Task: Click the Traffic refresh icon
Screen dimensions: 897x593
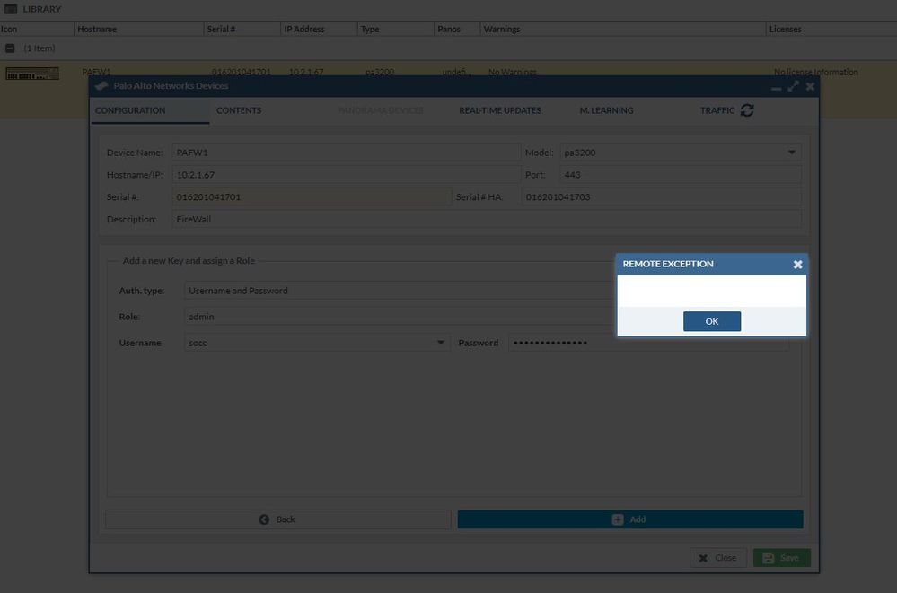Action: tap(746, 110)
